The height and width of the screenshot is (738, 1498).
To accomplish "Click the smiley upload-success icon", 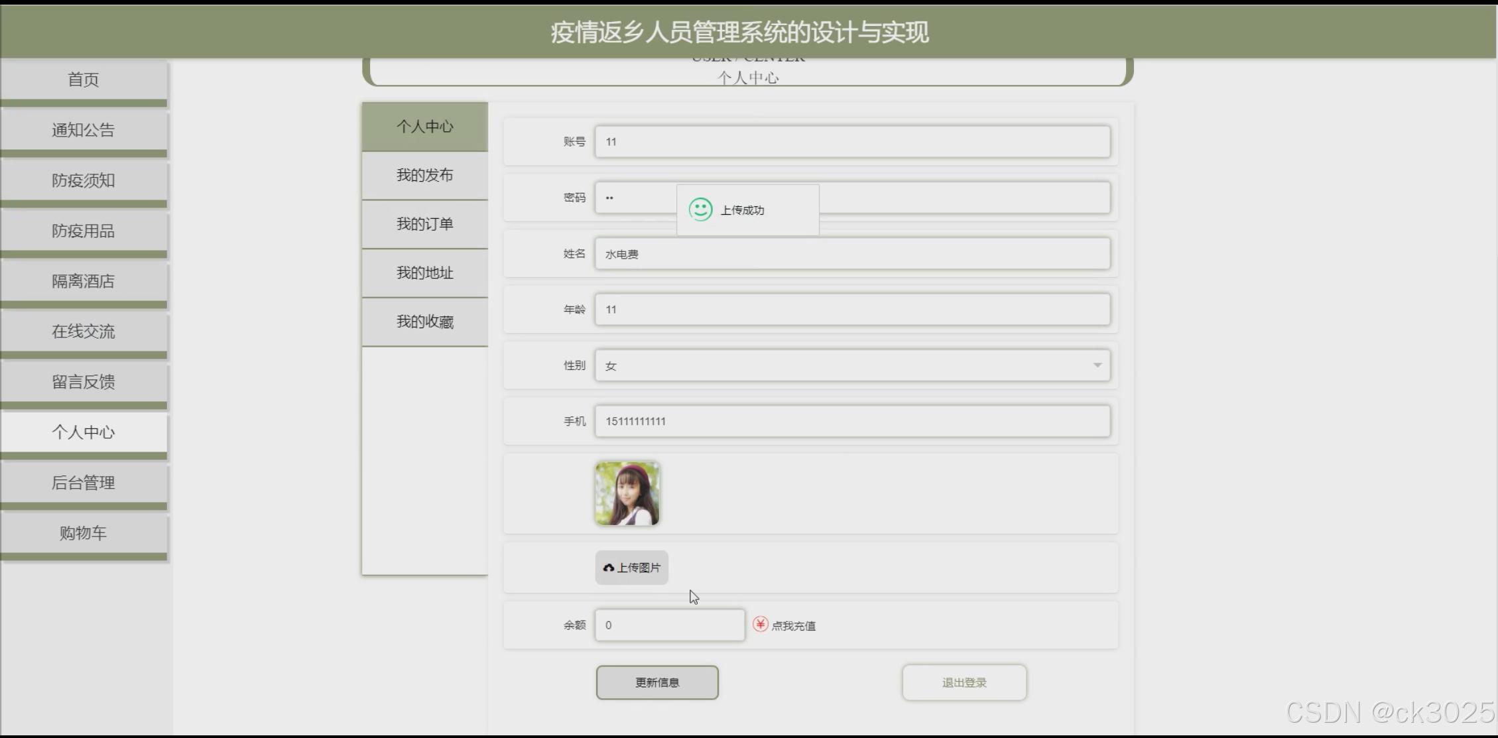I will [x=700, y=210].
